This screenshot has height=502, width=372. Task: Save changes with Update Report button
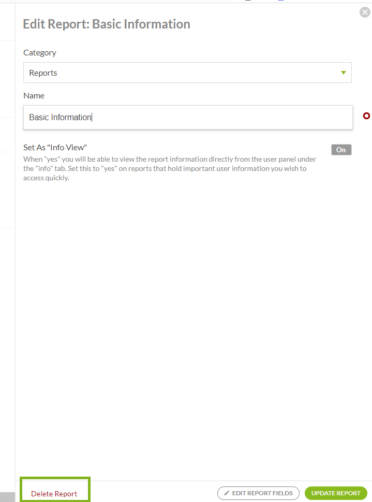tap(336, 493)
